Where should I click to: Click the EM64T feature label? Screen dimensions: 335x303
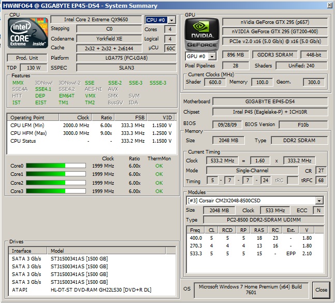pos(67,96)
